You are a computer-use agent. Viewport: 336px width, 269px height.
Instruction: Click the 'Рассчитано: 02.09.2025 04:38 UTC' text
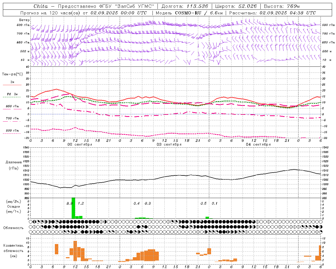272,13
